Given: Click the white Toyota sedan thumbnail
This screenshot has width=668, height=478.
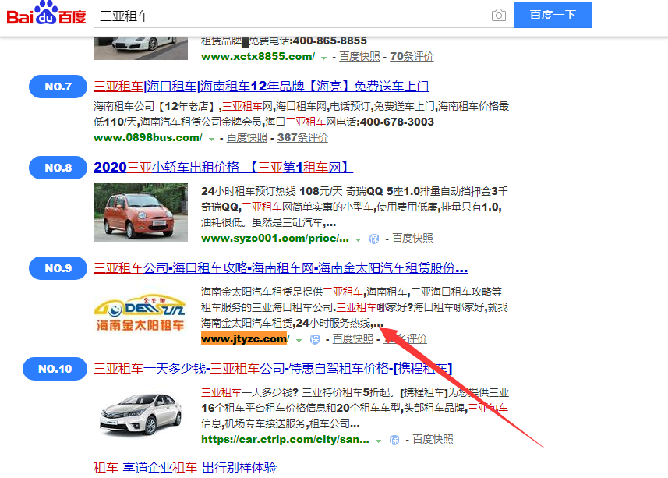Looking at the screenshot, I should point(140,414).
